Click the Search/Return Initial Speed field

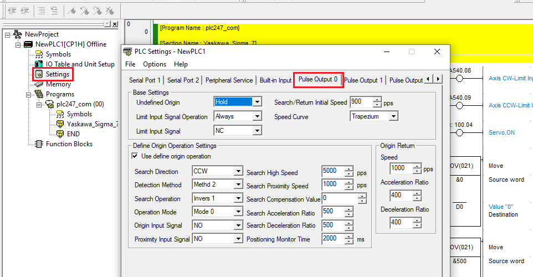(361, 102)
